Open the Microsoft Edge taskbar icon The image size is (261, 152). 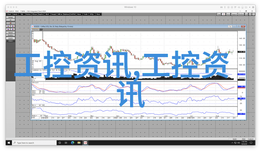(73, 143)
